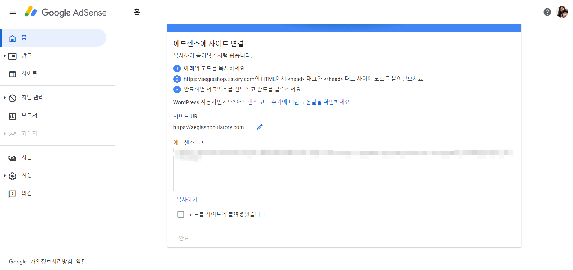Expand the 광고 submenu arrow
The image size is (573, 270).
tap(5, 56)
